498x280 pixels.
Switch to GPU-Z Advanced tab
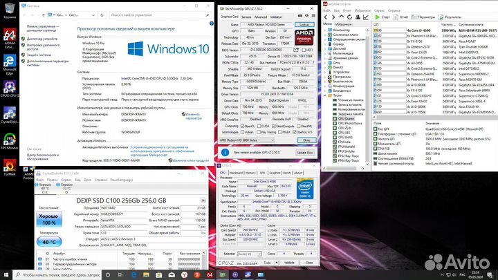pos(261,17)
